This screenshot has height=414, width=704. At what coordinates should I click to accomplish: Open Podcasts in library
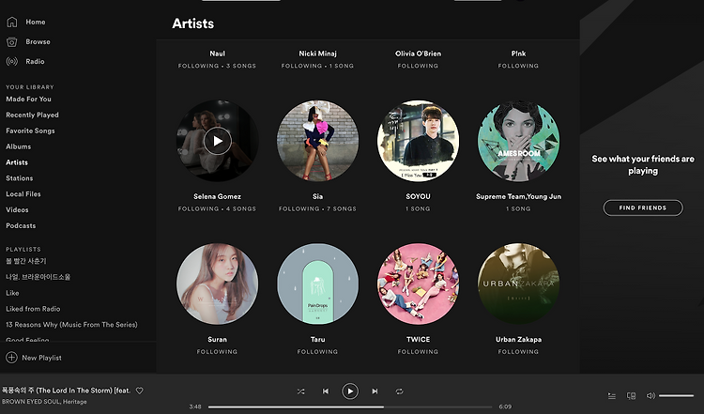click(21, 226)
